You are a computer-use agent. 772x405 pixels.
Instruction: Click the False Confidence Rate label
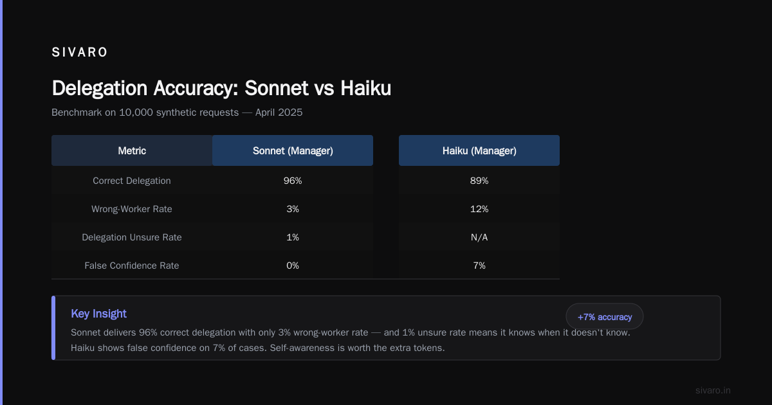(132, 265)
